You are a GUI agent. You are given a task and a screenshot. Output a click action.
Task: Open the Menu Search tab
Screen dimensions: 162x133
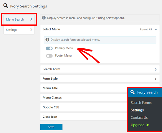click(x=19, y=19)
